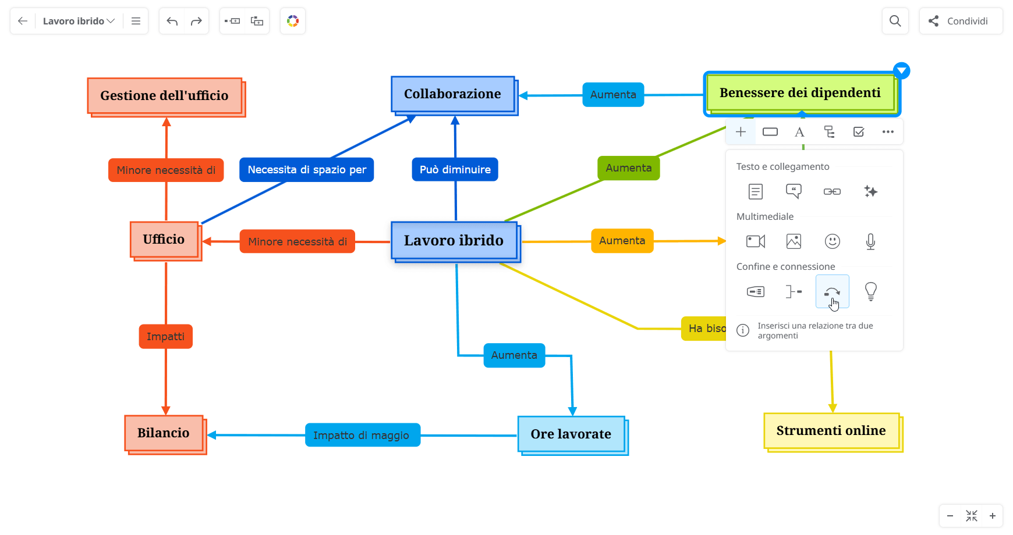Image resolution: width=1013 pixels, height=535 pixels.
Task: Open the task checkbox icon in node toolbar
Action: 859,132
